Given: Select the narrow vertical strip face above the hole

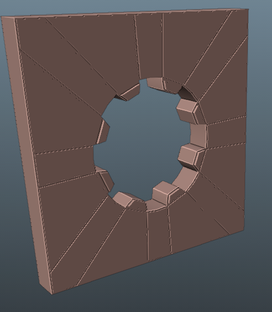Looking at the screenshot, I should (x=149, y=46).
